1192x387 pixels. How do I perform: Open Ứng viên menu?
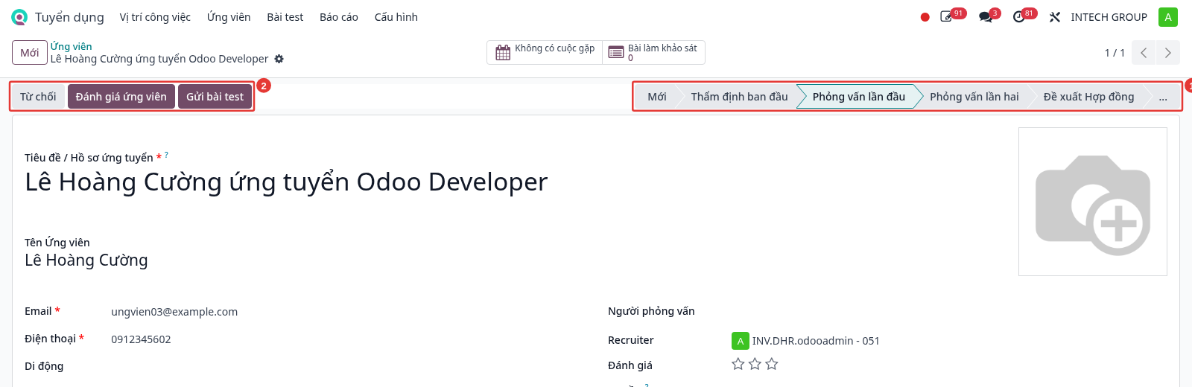(x=229, y=17)
